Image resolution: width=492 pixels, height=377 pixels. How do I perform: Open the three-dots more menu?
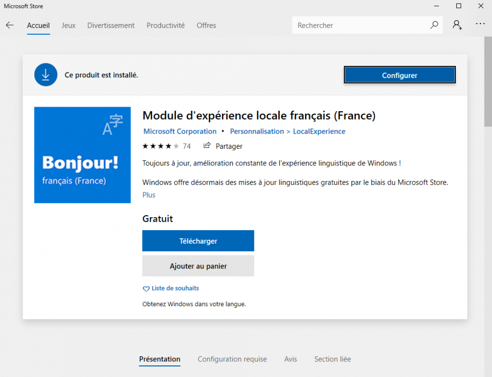point(480,25)
